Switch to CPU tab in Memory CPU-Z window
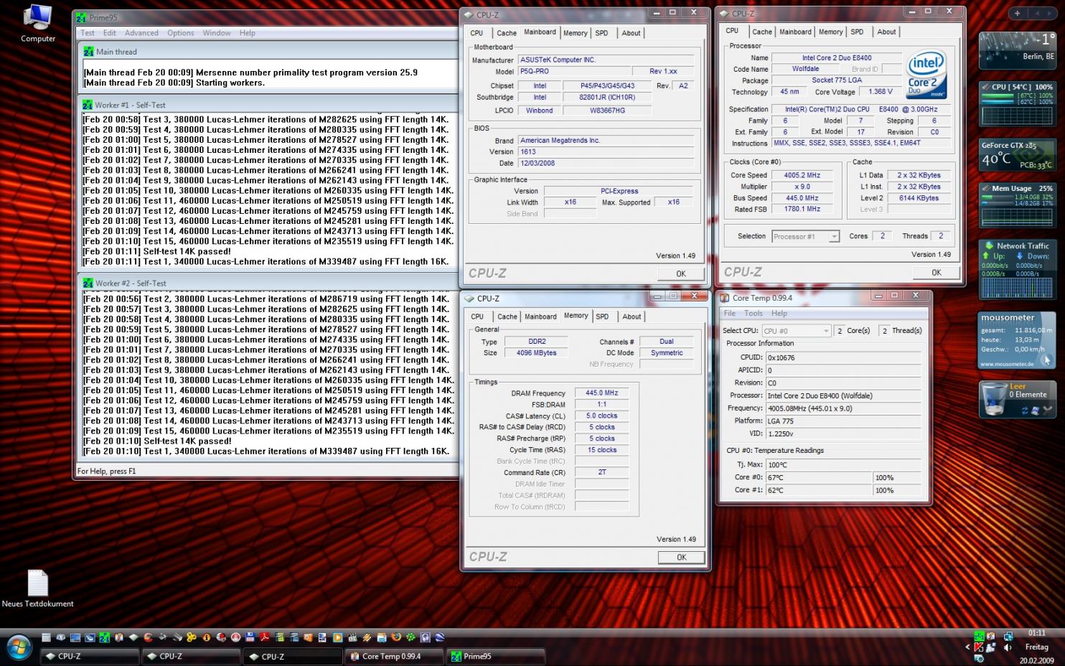1065x666 pixels. coord(477,316)
